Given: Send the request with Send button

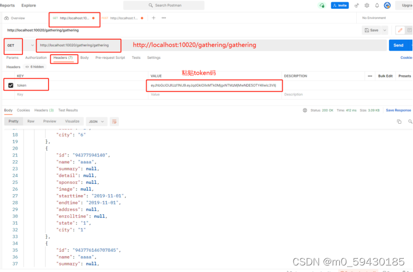Looking at the screenshot, I should [x=398, y=45].
